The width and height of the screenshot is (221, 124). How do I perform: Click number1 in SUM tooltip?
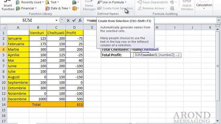[150, 55]
